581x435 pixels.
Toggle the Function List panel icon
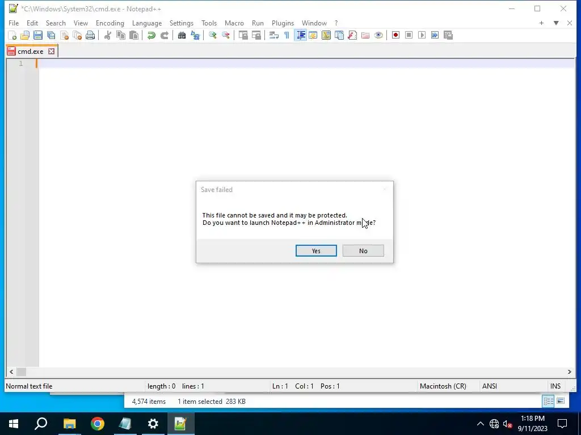[352, 35]
